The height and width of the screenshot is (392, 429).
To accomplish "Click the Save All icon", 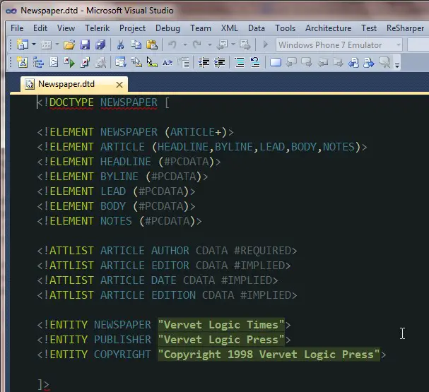I will (100, 44).
